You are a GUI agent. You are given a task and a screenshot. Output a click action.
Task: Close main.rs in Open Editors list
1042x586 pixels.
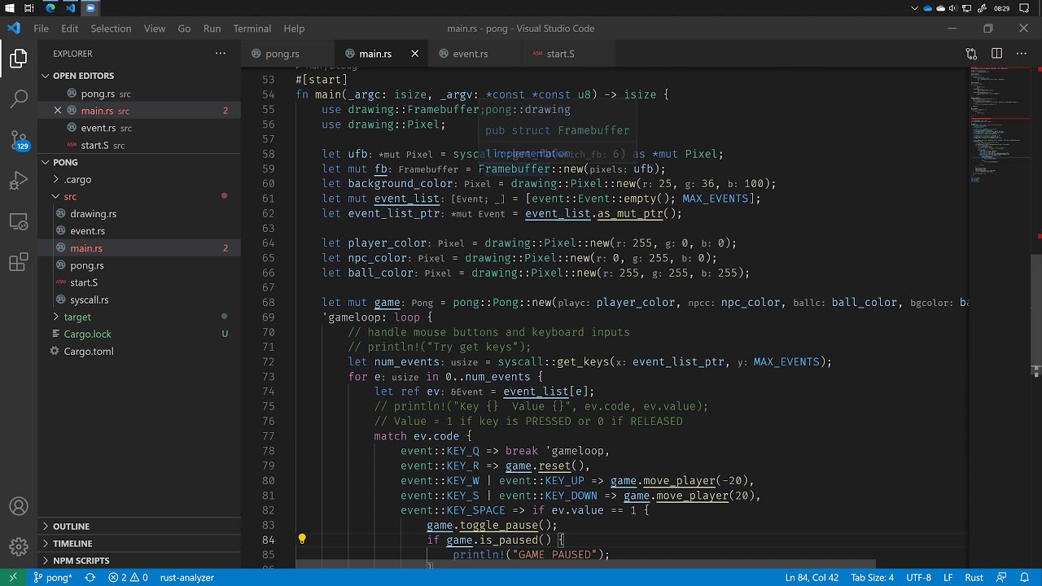point(58,111)
